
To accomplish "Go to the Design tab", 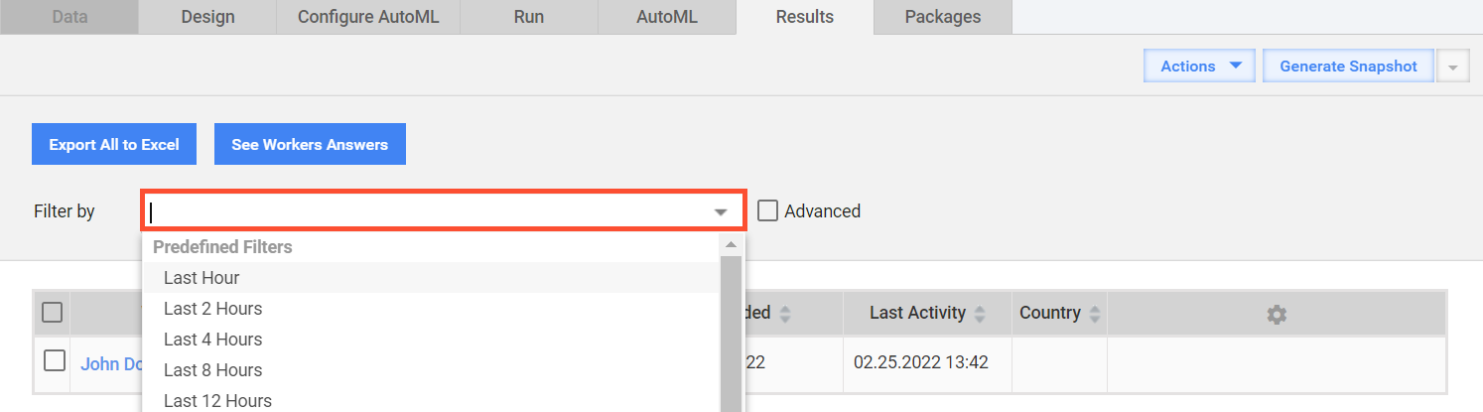I will tap(208, 17).
